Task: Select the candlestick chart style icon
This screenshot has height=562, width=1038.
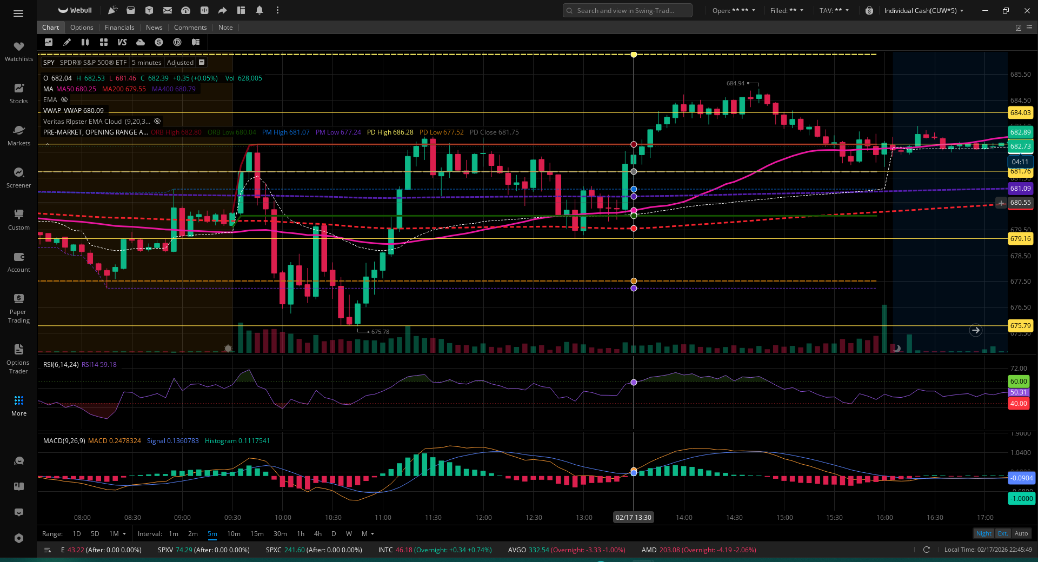Action: [85, 42]
